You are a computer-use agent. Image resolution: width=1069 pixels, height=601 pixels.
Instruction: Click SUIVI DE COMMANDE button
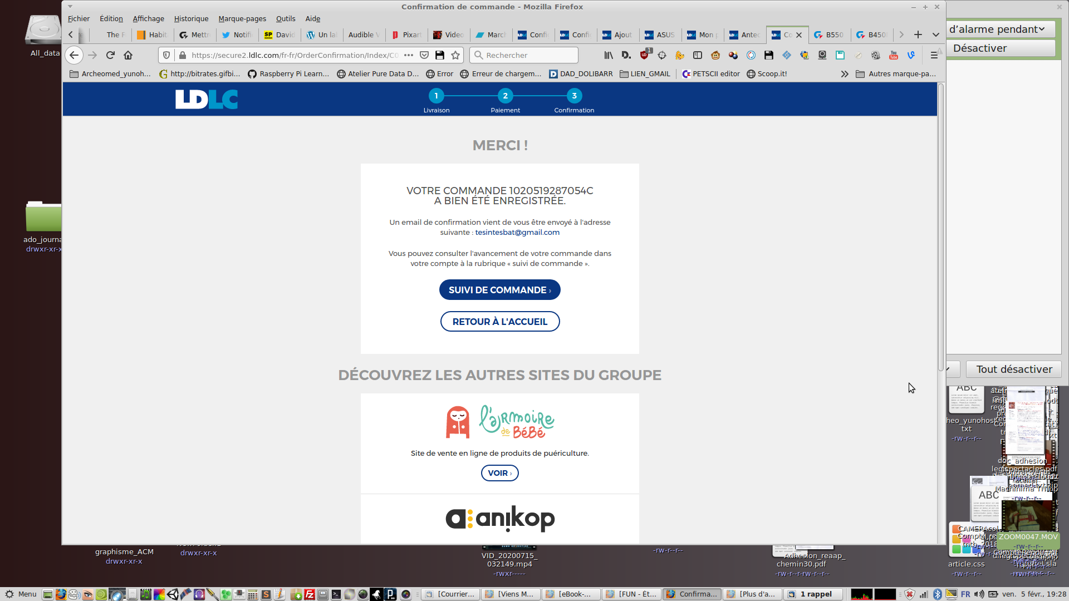click(x=499, y=290)
